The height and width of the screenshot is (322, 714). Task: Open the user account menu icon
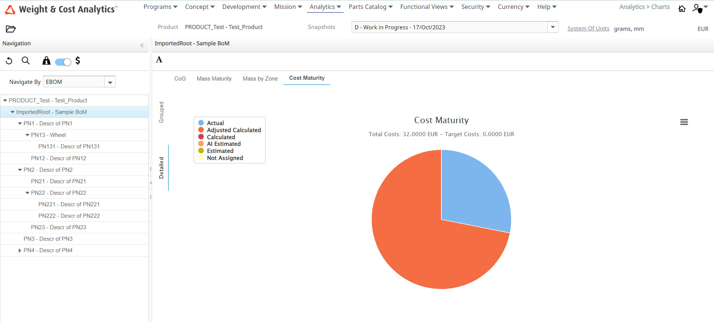pos(697,8)
